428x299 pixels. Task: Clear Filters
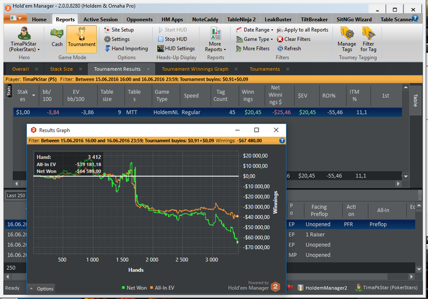[293, 39]
